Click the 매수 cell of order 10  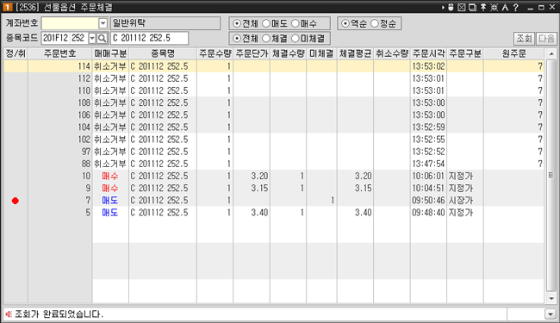[110, 176]
